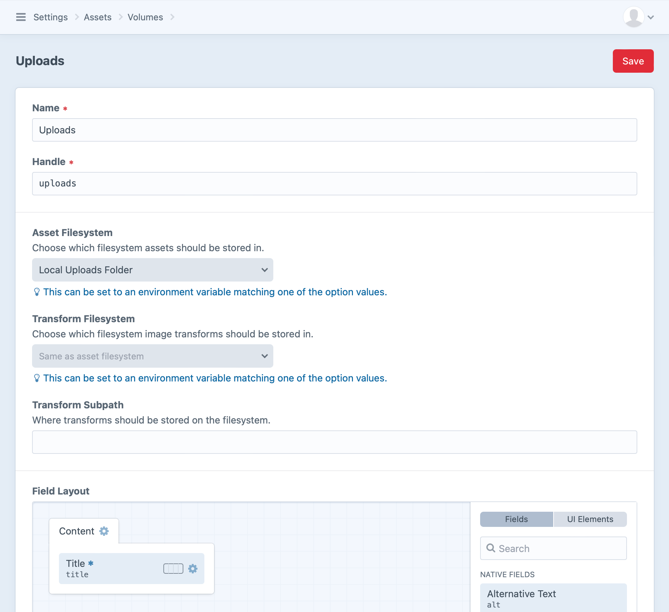Viewport: 669px width, 612px height.
Task: Open settings gear on the Content tab
Action: coord(104,531)
